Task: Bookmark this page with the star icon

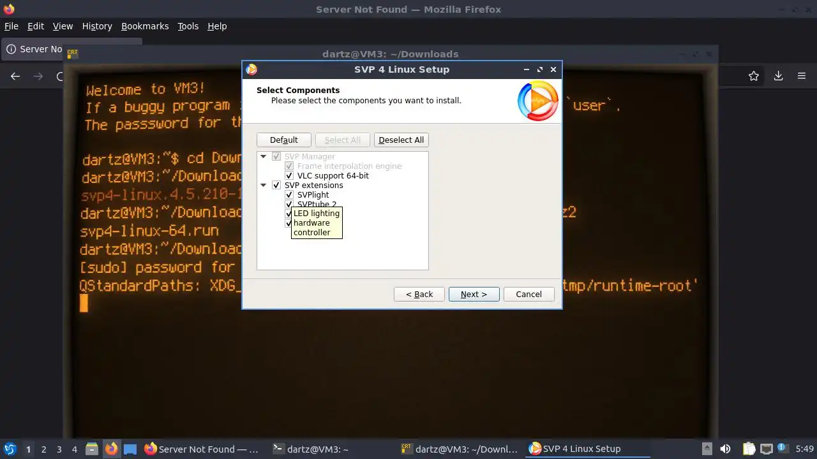Action: pyautogui.click(x=754, y=76)
